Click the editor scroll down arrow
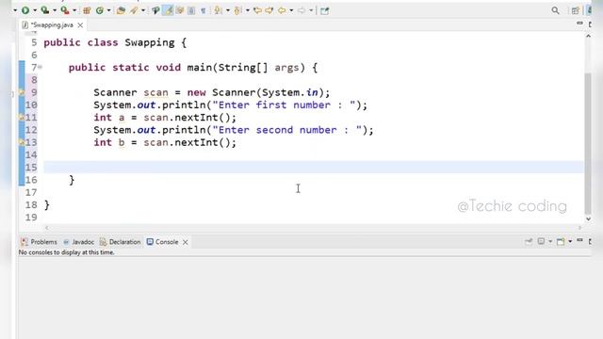The height and width of the screenshot is (339, 603). click(588, 218)
